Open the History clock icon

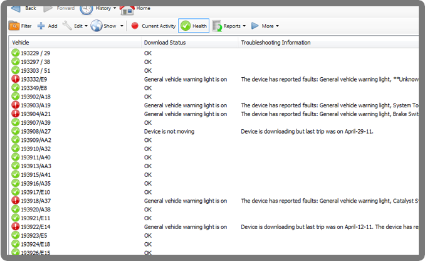(86, 8)
